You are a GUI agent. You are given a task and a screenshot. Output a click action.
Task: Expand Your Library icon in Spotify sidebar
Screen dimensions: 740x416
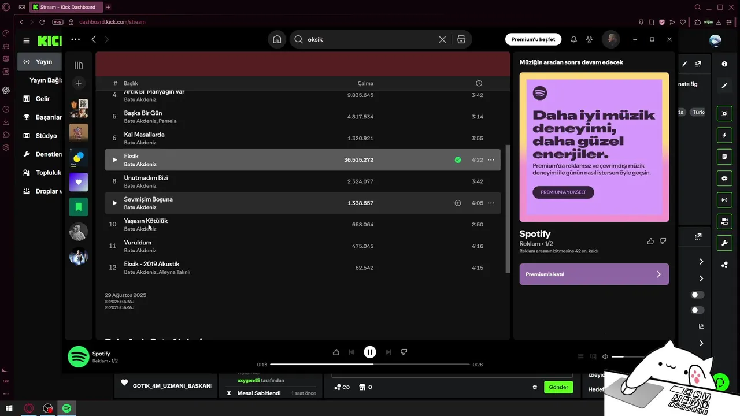tap(79, 65)
